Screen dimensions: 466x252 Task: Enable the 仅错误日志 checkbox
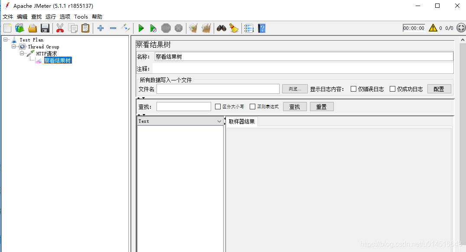[x=353, y=89]
